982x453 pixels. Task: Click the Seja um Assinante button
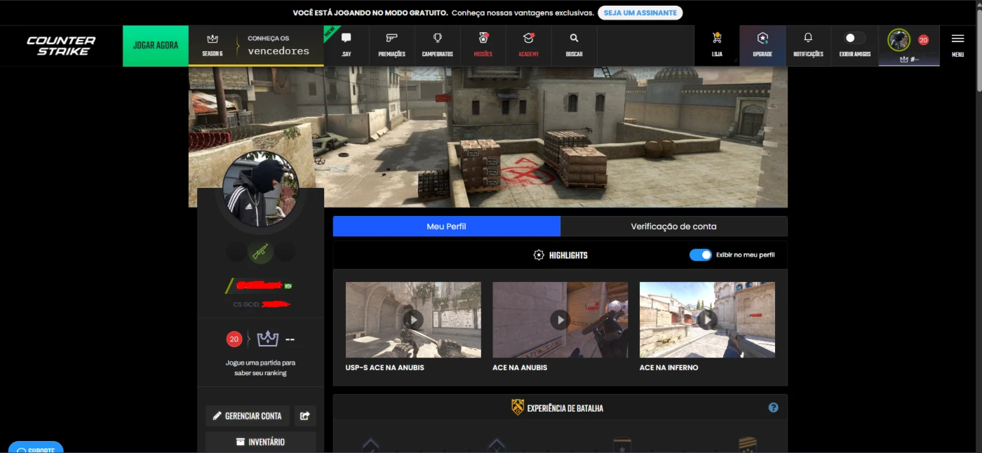click(640, 13)
